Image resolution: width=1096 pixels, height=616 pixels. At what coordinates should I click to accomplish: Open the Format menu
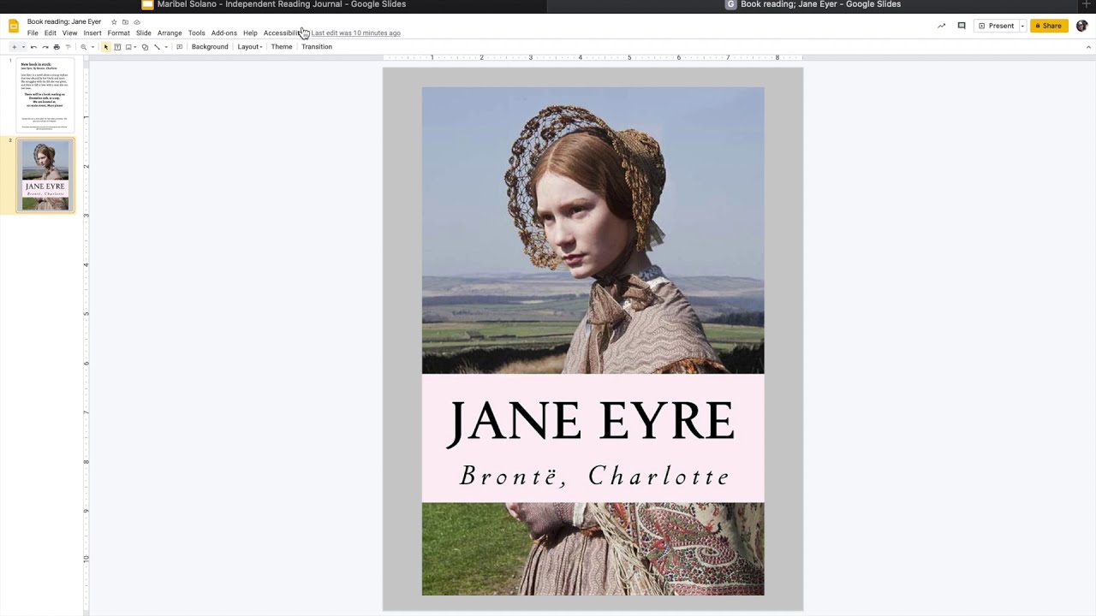[x=118, y=33]
